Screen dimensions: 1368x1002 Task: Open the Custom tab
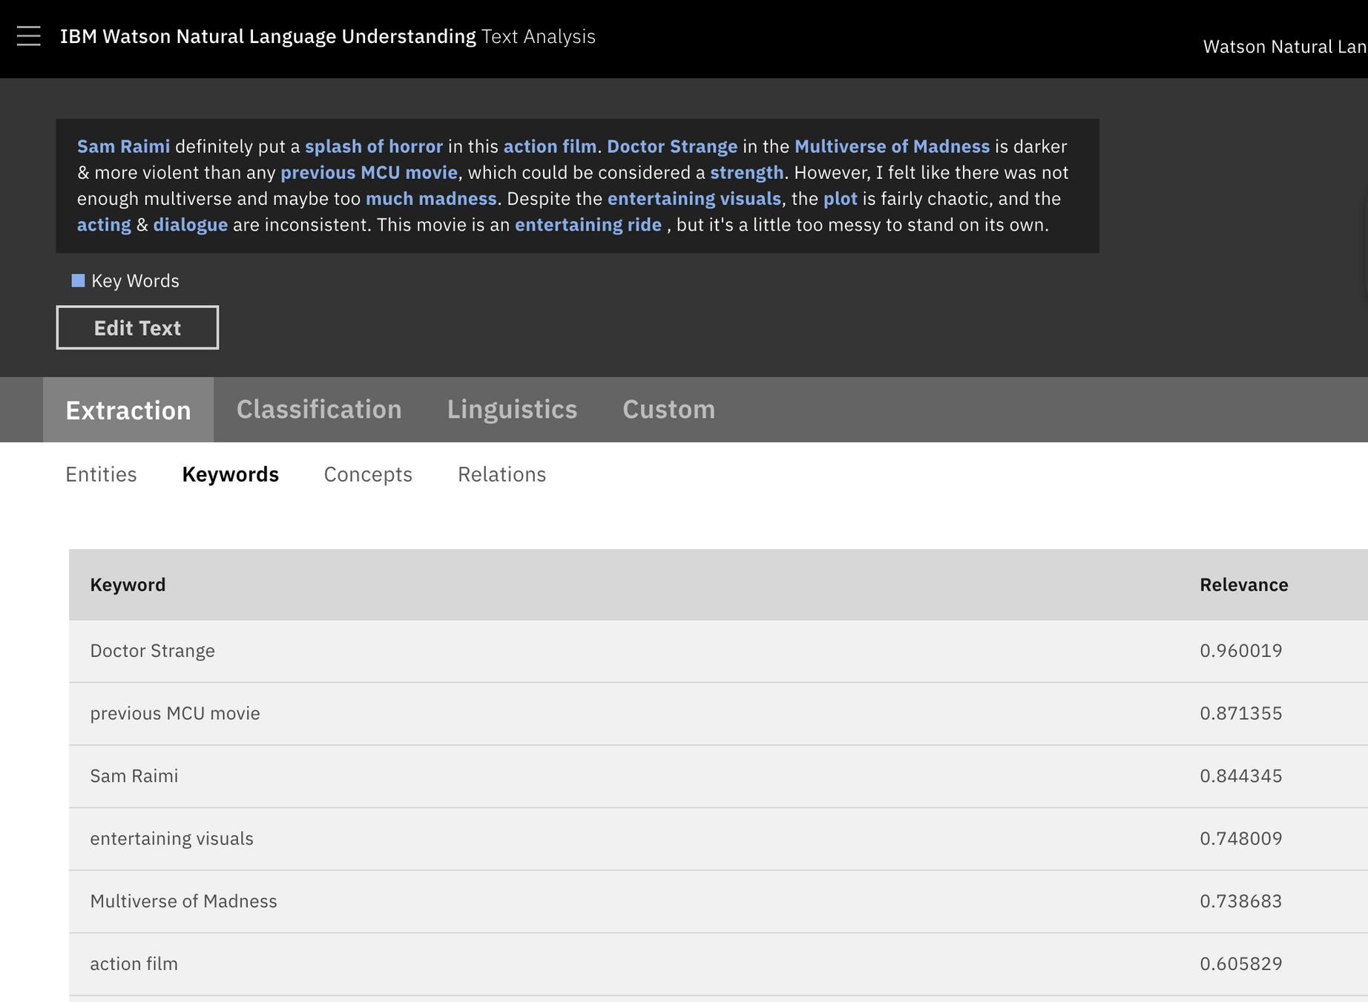(x=668, y=410)
